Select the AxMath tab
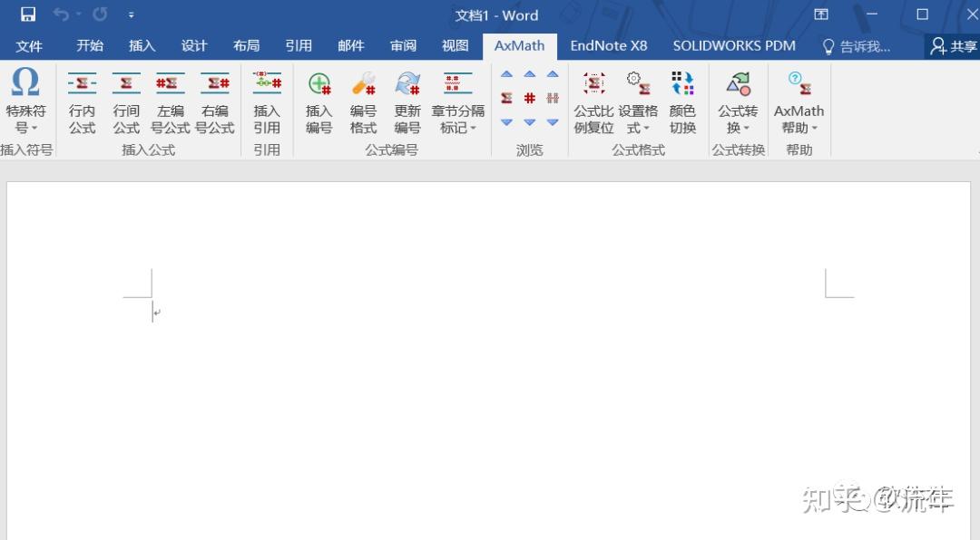Image resolution: width=980 pixels, height=540 pixels. [x=519, y=45]
